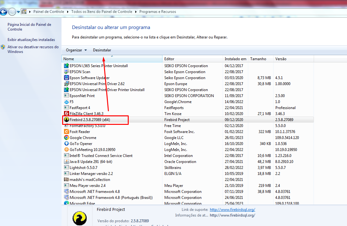The height and width of the screenshot is (226, 347).
Task: Click the Forward navigation arrow button
Action: point(12,12)
